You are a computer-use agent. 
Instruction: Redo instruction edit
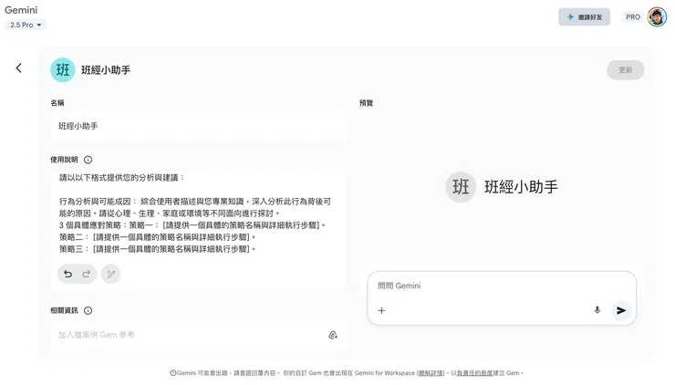tap(87, 274)
